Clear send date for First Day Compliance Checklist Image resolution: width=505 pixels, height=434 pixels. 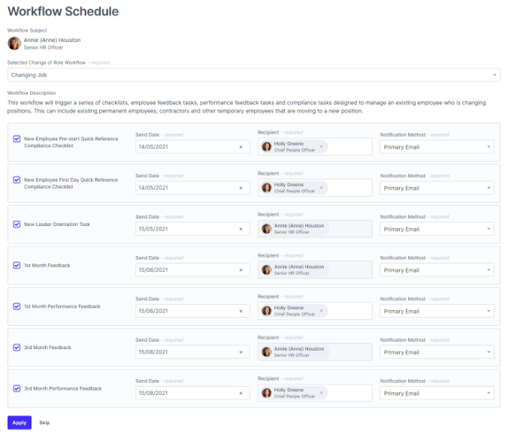coord(240,188)
